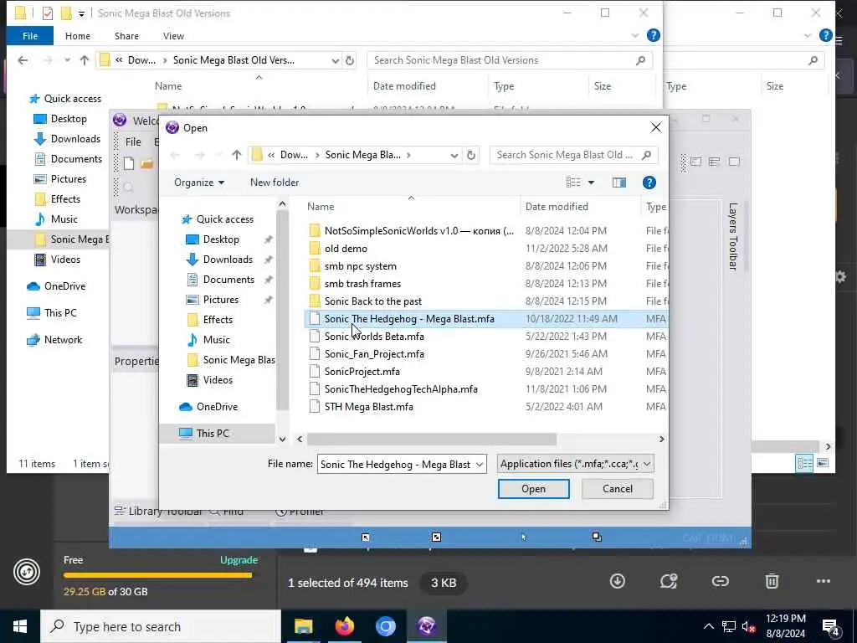Viewport: 857px width, 643px height.
Task: Select OneDrive in the dialog navigation pane
Action: click(217, 407)
